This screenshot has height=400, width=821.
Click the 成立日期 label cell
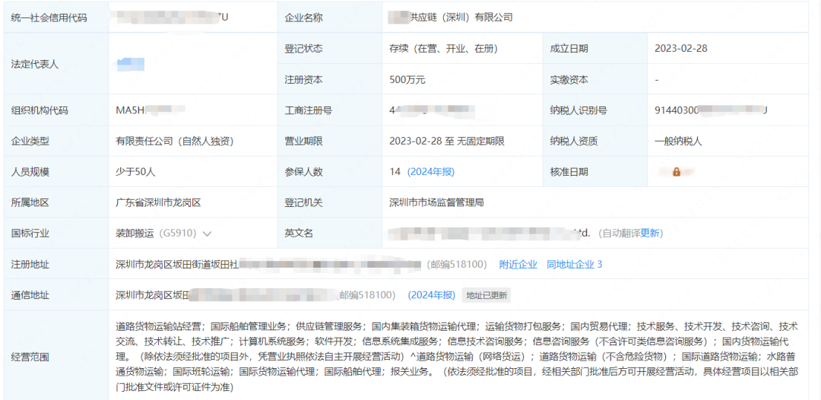click(595, 49)
